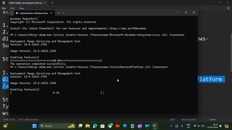Click the VirtualMachinePlatform command line
Screen dimensions: 232x130
click(x=89, y=67)
